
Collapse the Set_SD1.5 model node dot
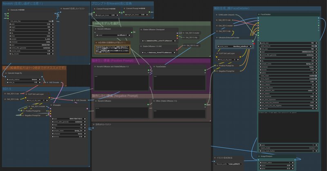(x=184, y=33)
